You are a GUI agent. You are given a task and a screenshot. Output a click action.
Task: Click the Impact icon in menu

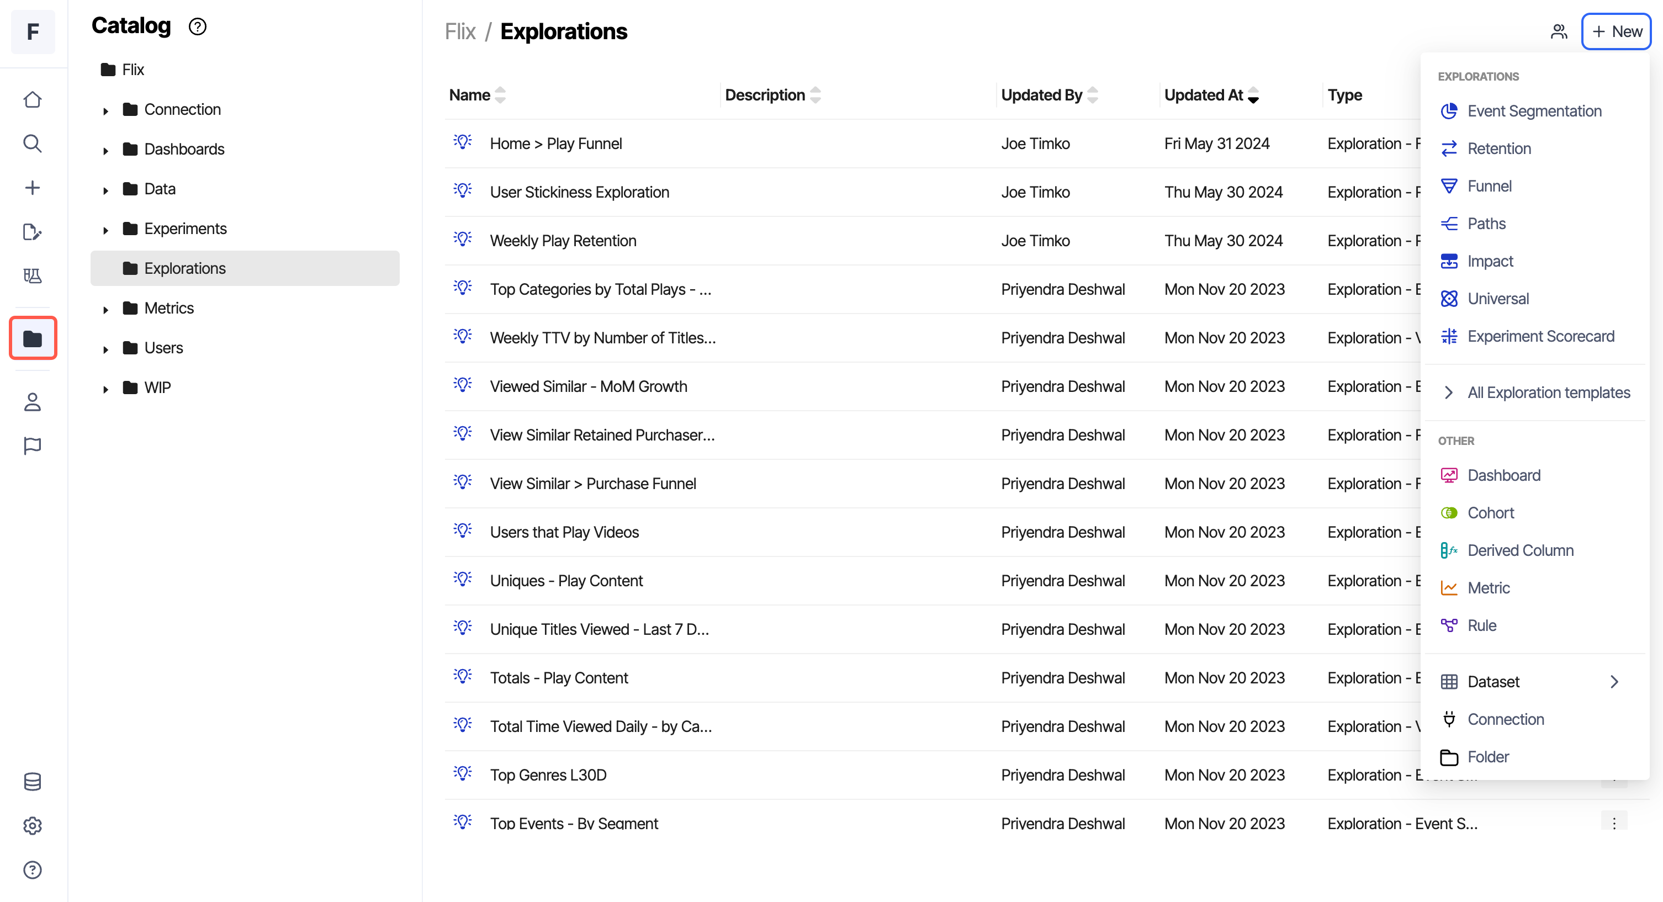point(1449,261)
